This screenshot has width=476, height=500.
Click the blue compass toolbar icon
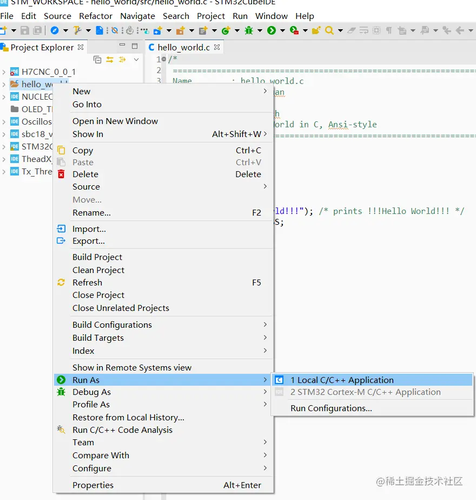point(55,31)
